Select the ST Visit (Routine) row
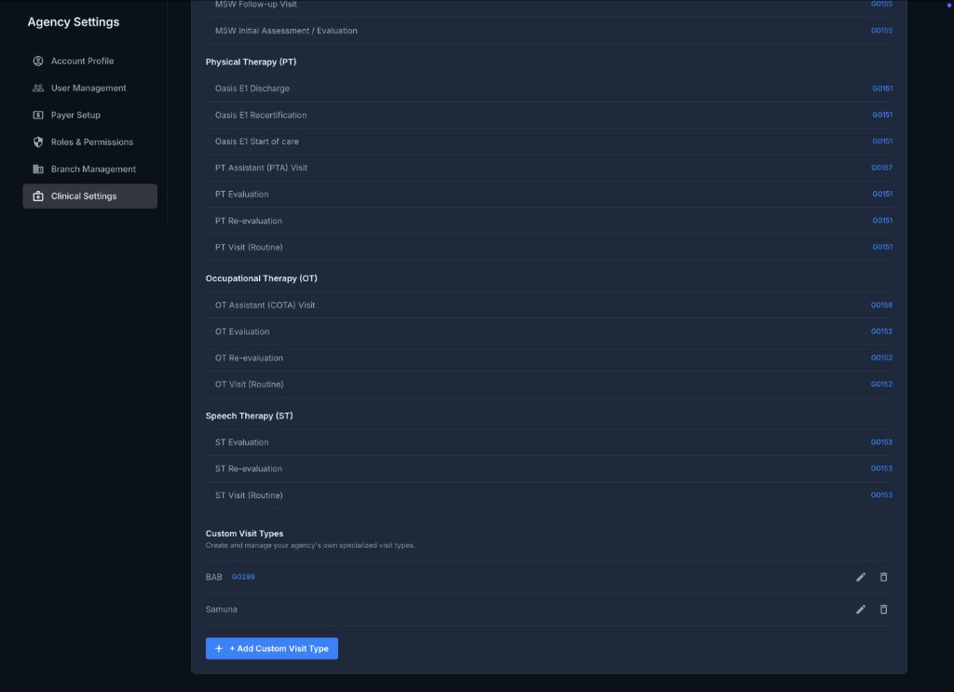Screen dimensions: 954x692 (x=550, y=495)
